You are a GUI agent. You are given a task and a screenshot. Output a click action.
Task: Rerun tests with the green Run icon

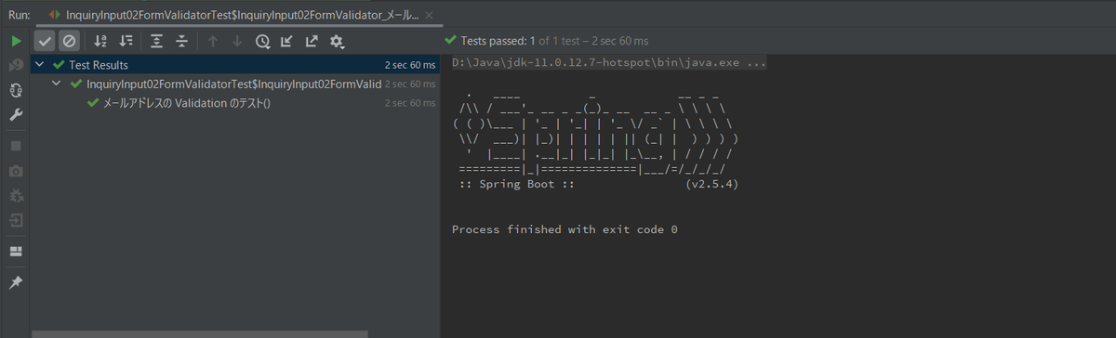[x=16, y=41]
